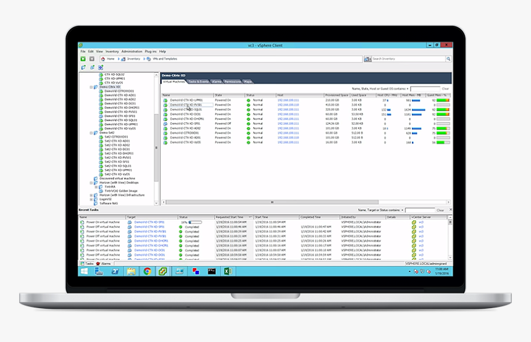
Task: Click the gray Forward navigation button
Action: pos(92,59)
